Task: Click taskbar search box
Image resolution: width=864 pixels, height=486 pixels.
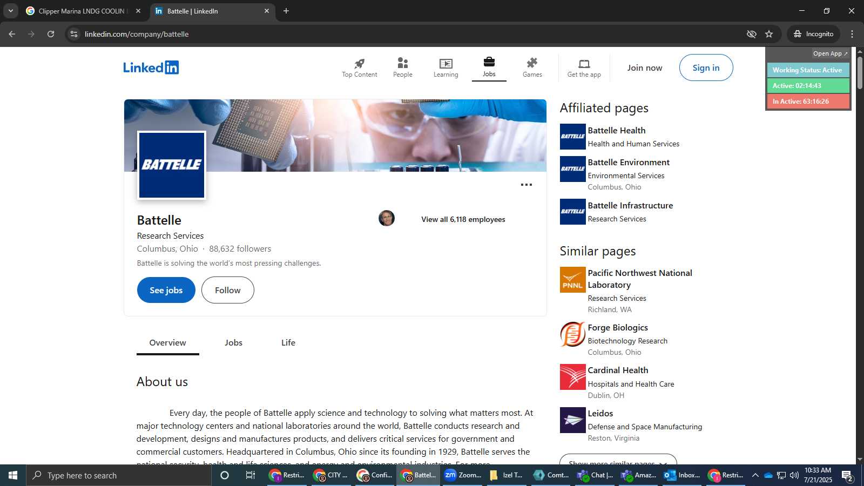Action: 119,475
